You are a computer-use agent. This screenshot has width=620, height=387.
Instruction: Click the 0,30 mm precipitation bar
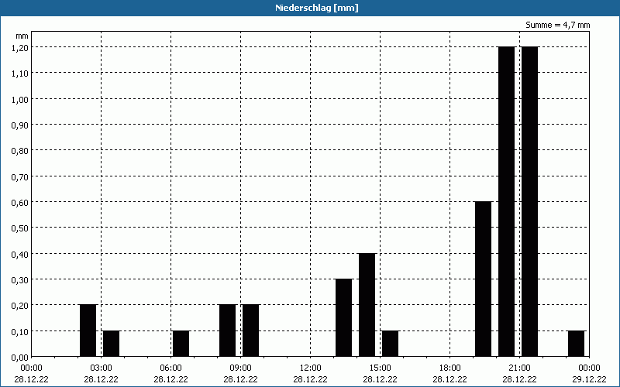point(343,318)
